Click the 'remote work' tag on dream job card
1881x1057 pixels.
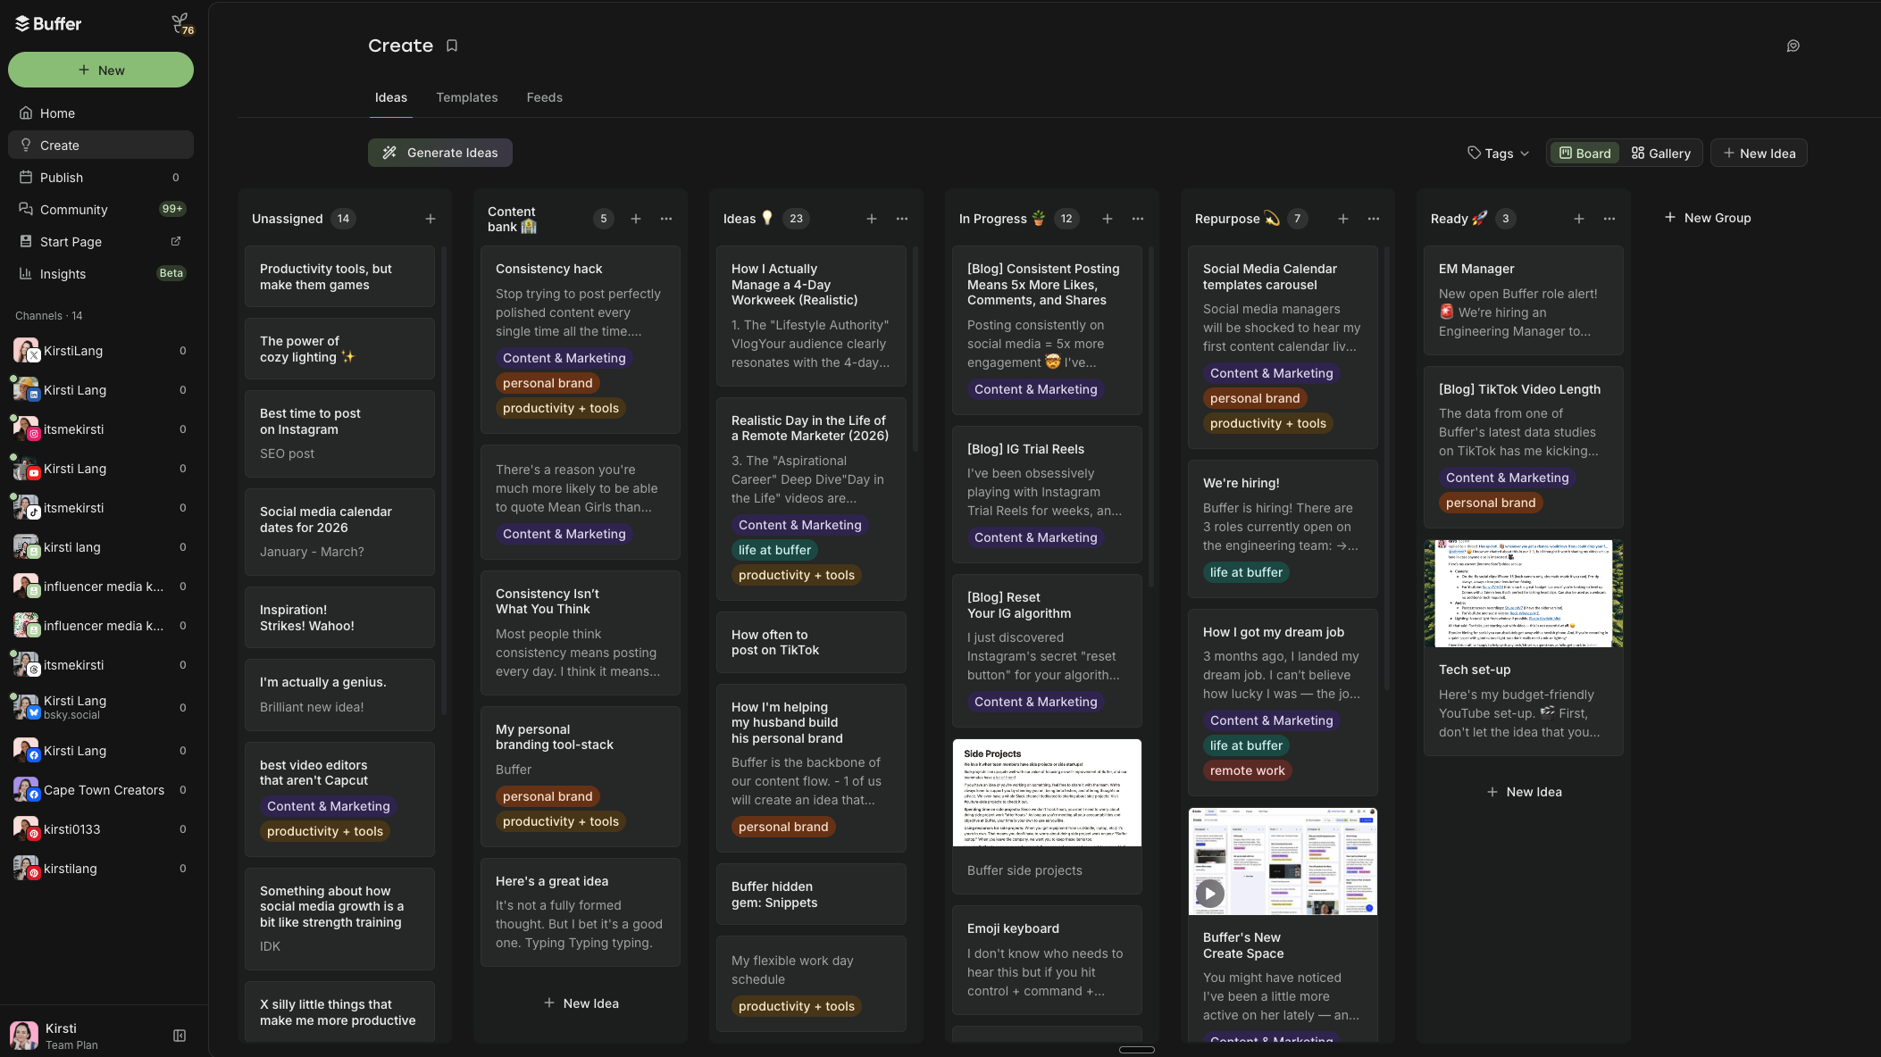pyautogui.click(x=1247, y=770)
